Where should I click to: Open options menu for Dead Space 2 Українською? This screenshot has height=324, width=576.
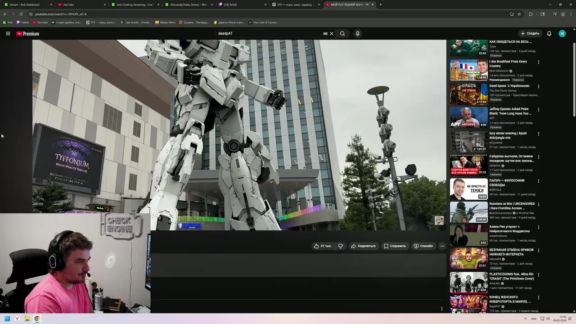539,86
